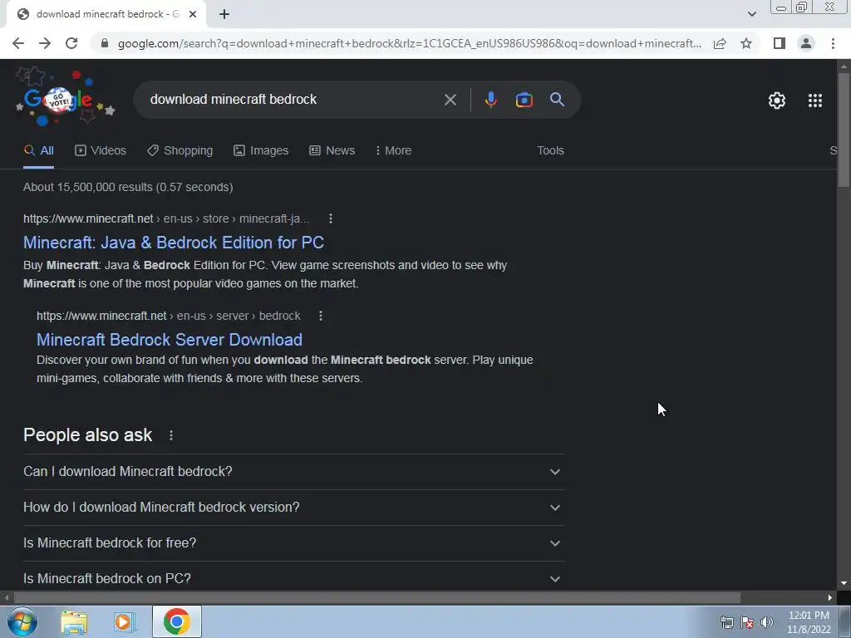This screenshot has height=638, width=851.
Task: Go forward in browser history
Action: 45,43
